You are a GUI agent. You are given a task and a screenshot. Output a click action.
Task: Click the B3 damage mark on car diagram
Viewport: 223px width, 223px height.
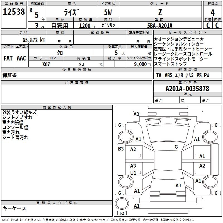(x=121, y=149)
